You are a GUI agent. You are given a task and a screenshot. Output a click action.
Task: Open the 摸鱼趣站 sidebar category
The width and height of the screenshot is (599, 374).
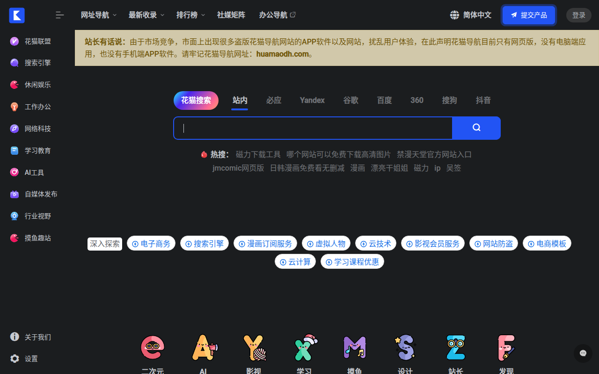(14, 237)
